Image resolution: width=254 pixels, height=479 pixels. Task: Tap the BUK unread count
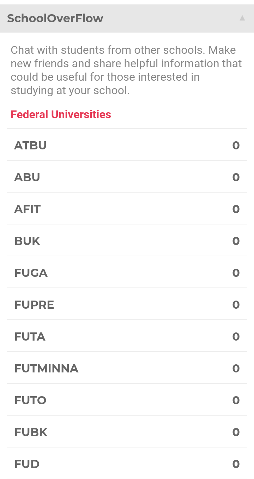(236, 241)
